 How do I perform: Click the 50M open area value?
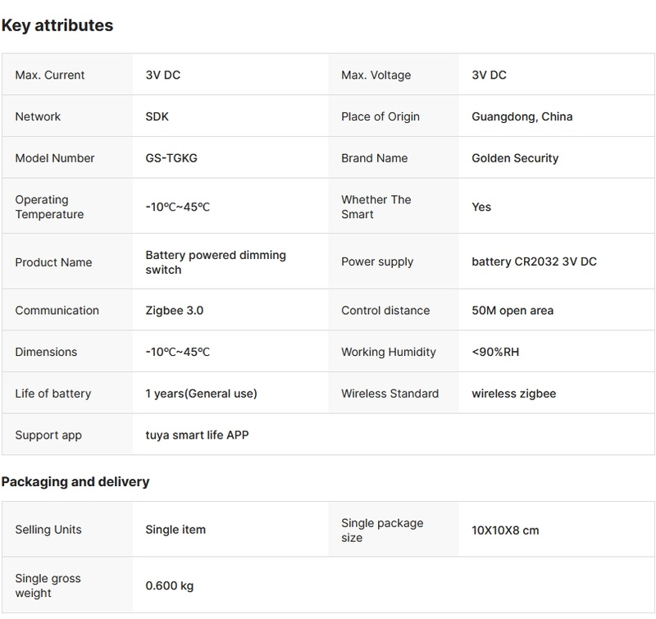[512, 311]
